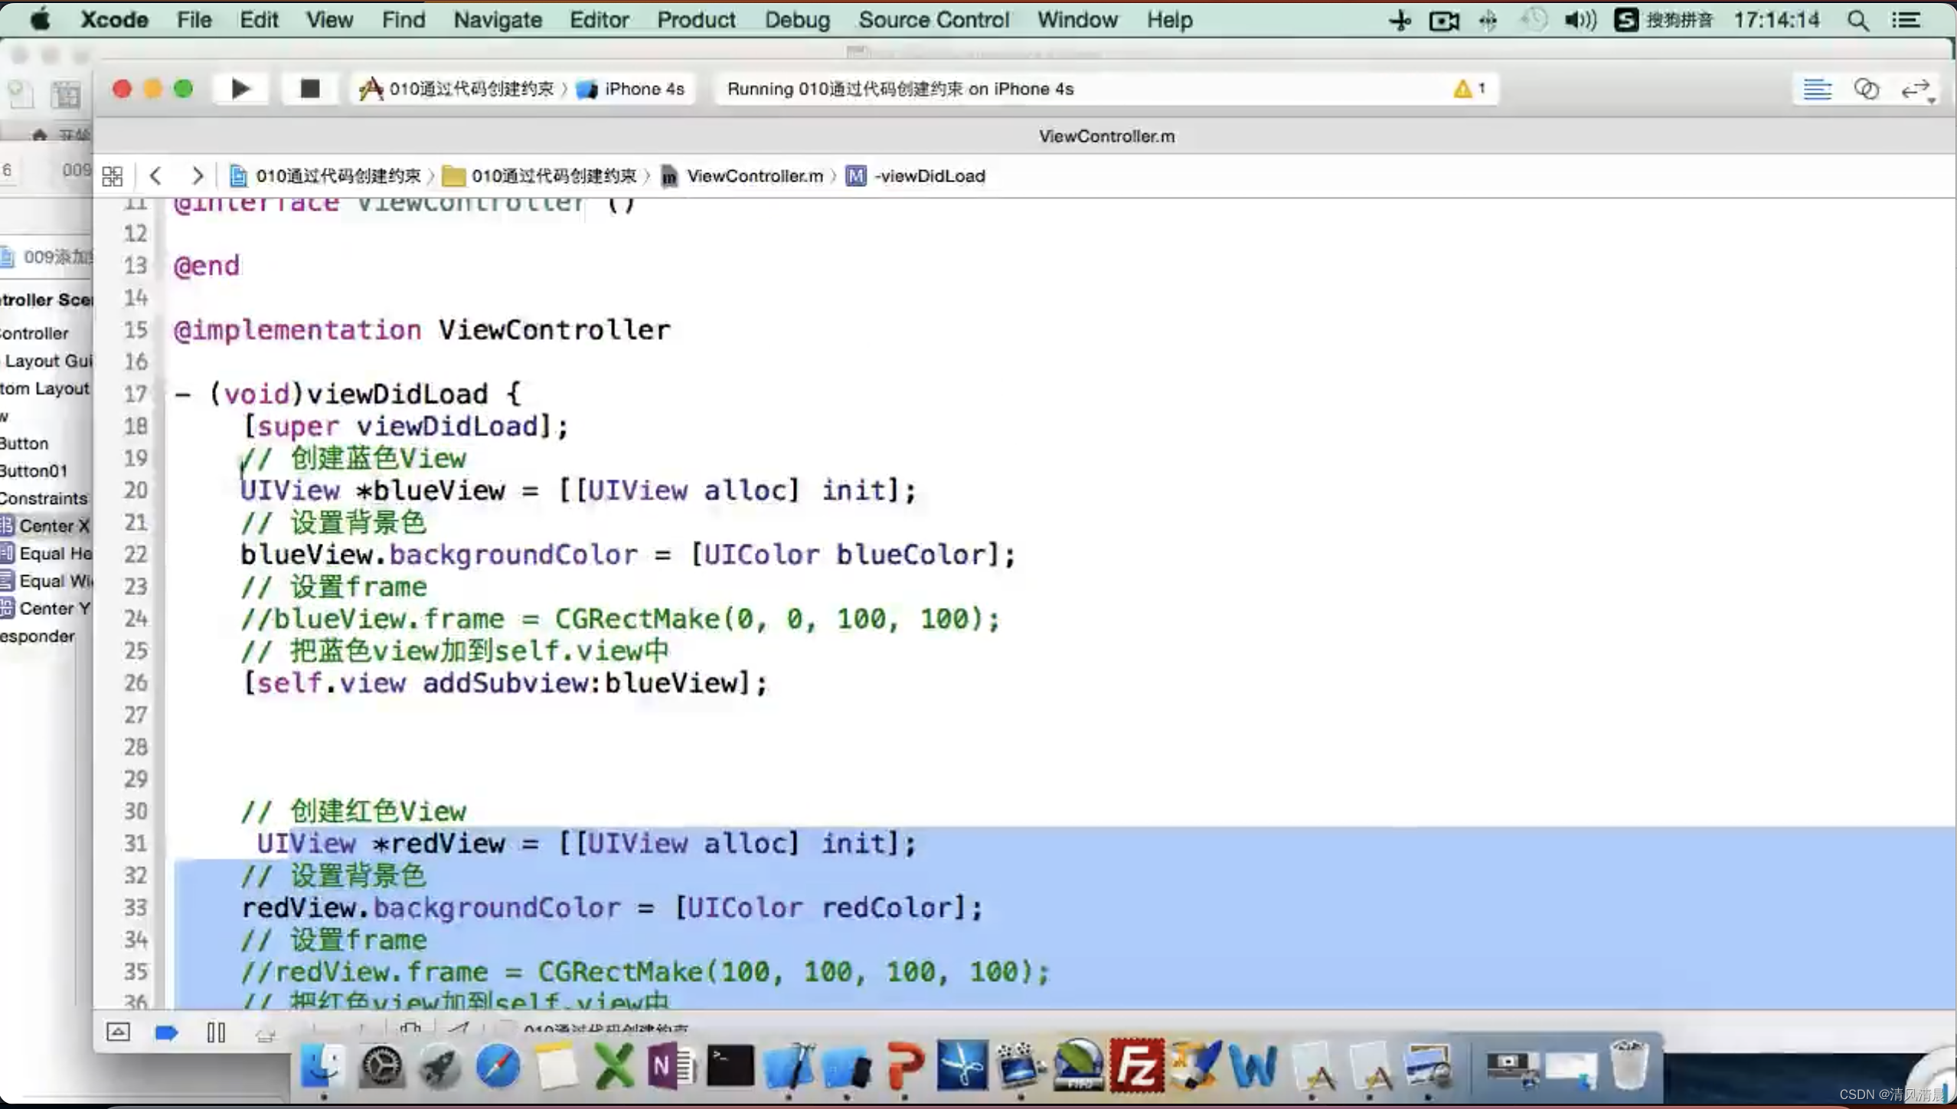Switch to the Version editor layout
1957x1109 pixels.
[1916, 90]
